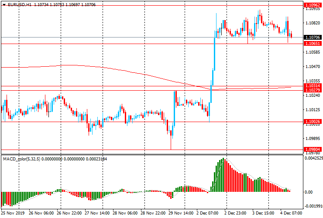The image size is (323, 218).
Task: Click the 27 Nov 14:00 time label
Action: [x=97, y=213]
